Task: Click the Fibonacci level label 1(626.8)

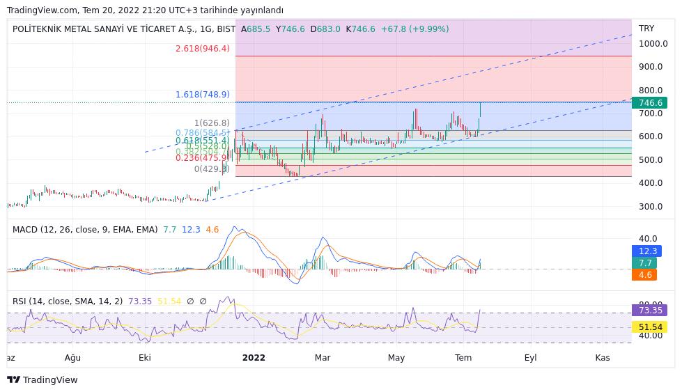Action: pos(212,123)
